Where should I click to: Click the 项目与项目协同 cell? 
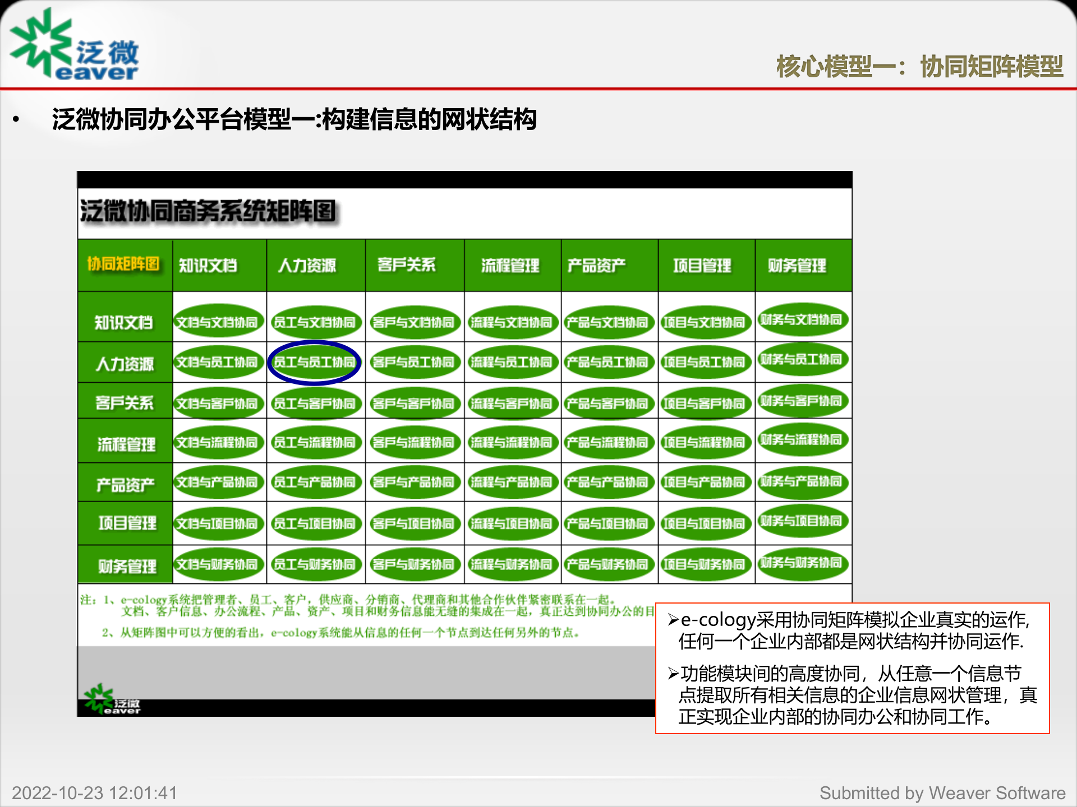[706, 523]
